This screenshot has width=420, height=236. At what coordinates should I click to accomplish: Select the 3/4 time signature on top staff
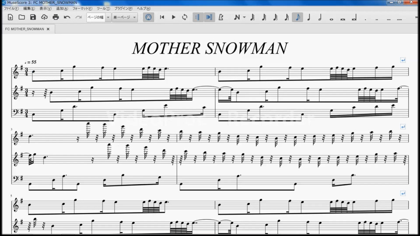(x=26, y=72)
